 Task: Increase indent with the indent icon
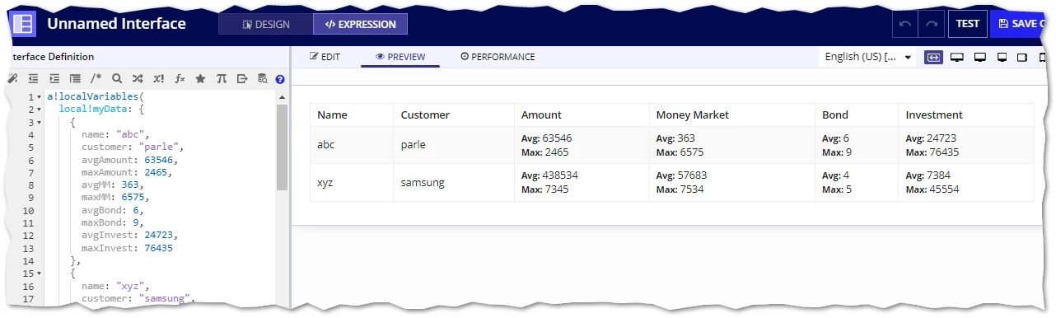tap(54, 79)
